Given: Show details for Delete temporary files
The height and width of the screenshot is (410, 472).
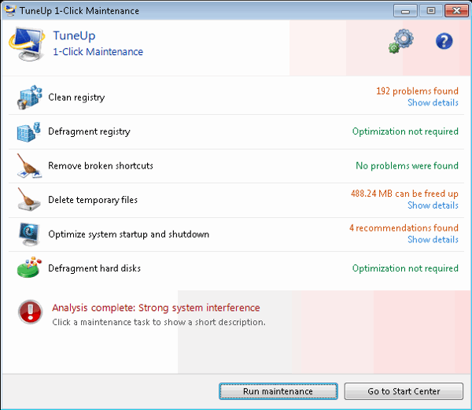Looking at the screenshot, I should point(433,205).
